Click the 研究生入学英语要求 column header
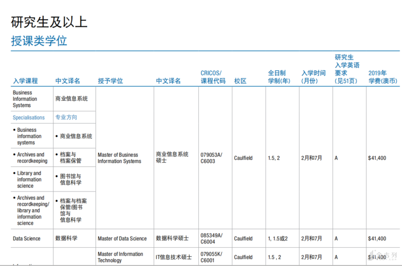 (347, 69)
